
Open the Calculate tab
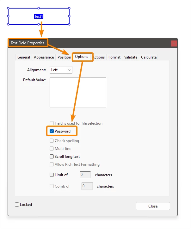pyautogui.click(x=149, y=57)
